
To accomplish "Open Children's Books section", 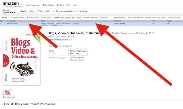I will [91, 18].
